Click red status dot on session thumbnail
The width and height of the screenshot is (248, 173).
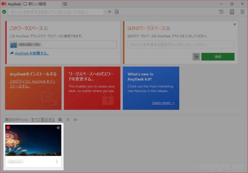tap(8, 128)
